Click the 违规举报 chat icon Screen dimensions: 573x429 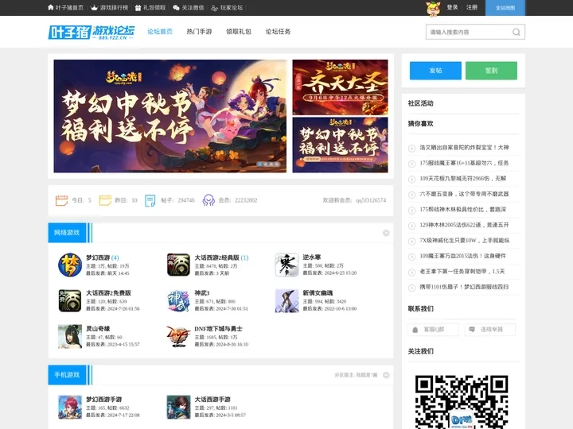coord(472,330)
